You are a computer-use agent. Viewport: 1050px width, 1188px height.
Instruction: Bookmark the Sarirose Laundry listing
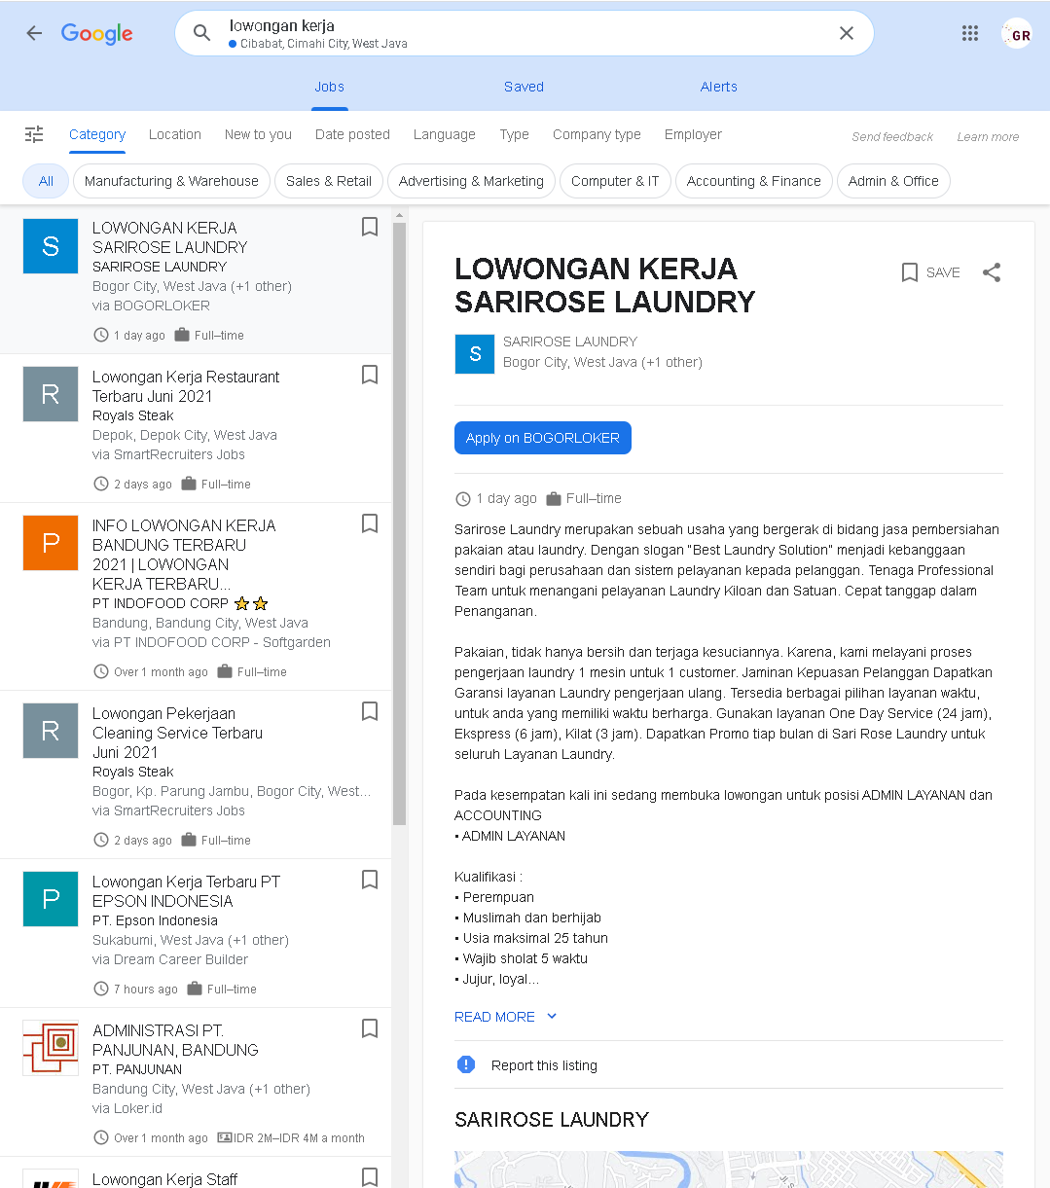click(x=370, y=227)
